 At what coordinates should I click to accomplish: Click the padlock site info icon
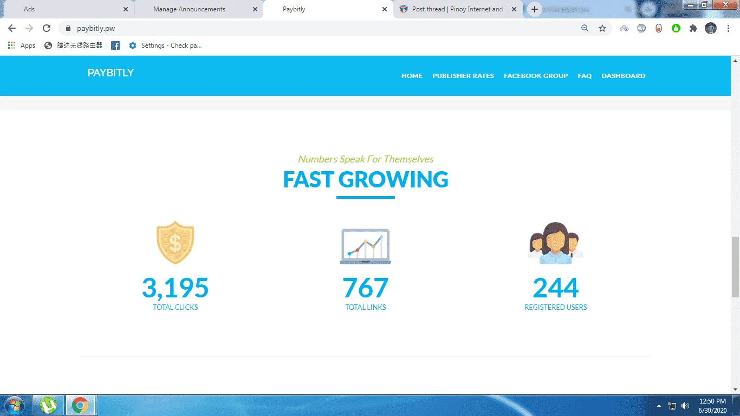(68, 28)
